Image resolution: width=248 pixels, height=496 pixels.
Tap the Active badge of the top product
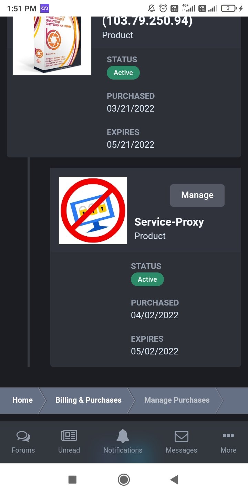(x=123, y=73)
